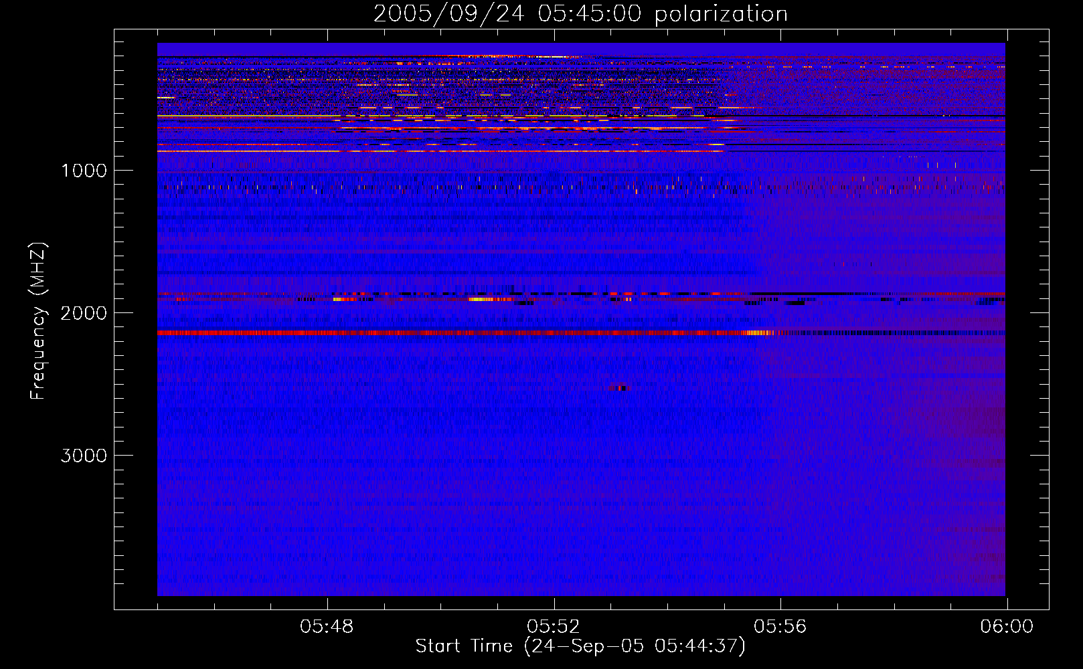
Task: Click the 05:48 time tick label
Action: [x=327, y=627]
